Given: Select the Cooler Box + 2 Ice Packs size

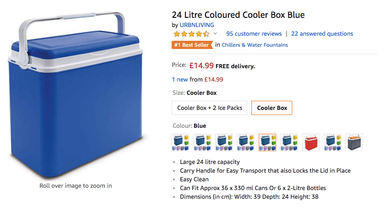Looking at the screenshot, I should tap(210, 108).
